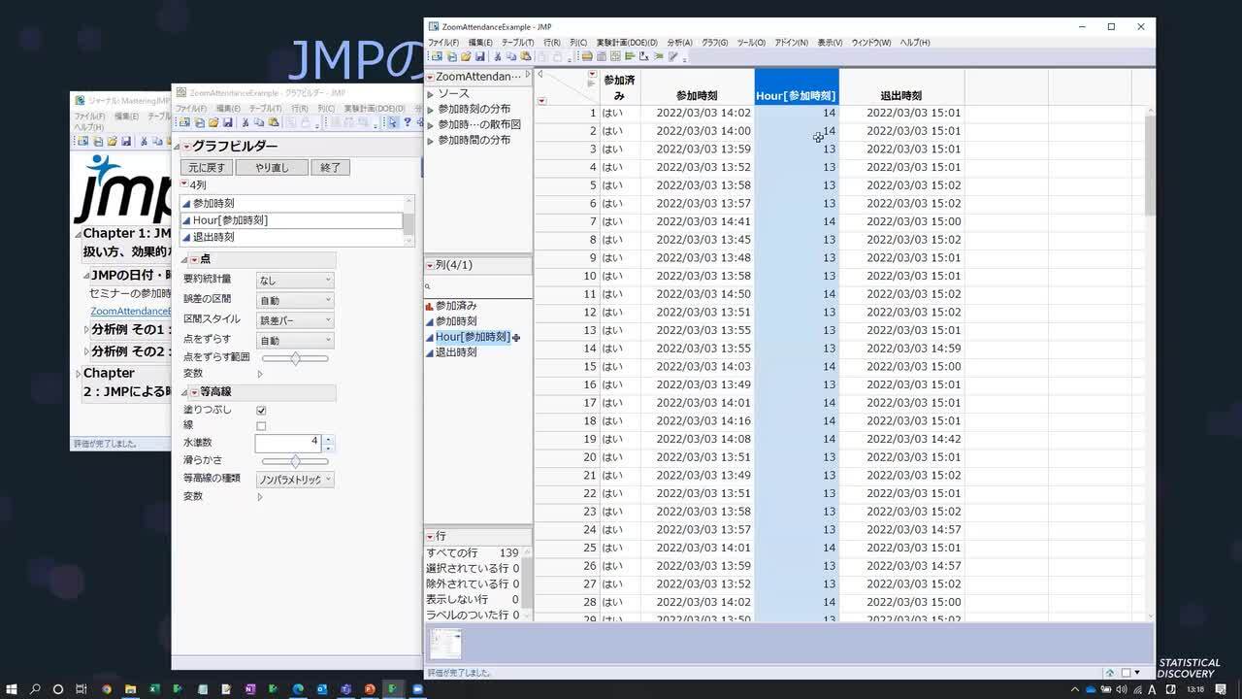Click Save icon in Graph Builder window toolbar
Image resolution: width=1242 pixels, height=699 pixels.
[x=227, y=122]
